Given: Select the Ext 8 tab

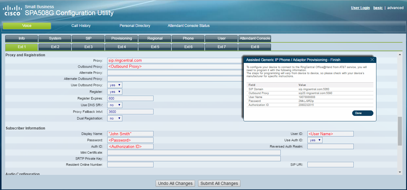Looking at the screenshot, I should pyautogui.click(x=255, y=47).
